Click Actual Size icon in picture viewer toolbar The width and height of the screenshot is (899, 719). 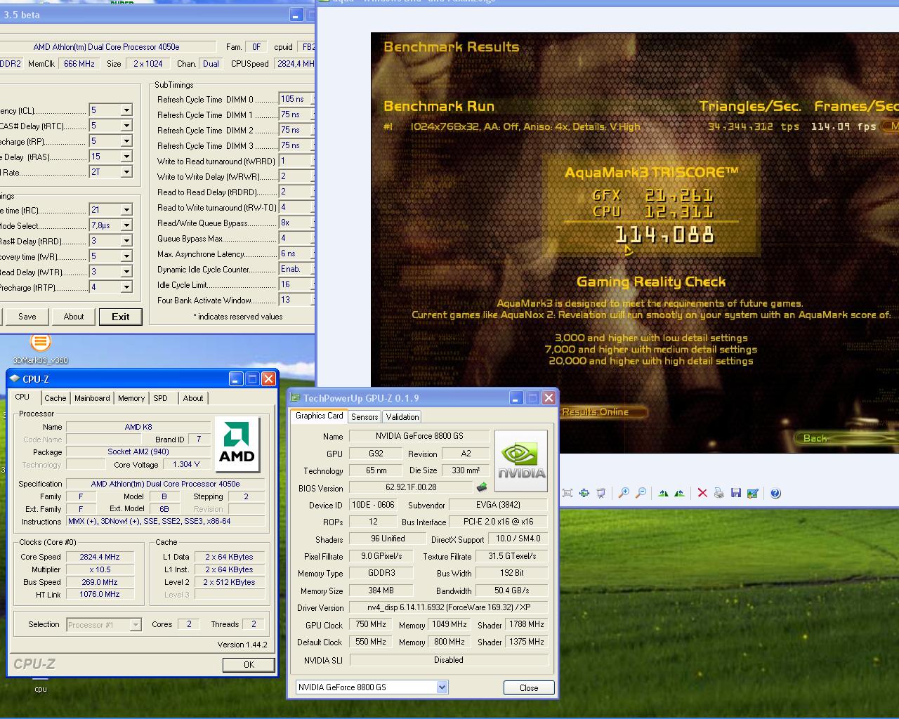click(x=584, y=493)
